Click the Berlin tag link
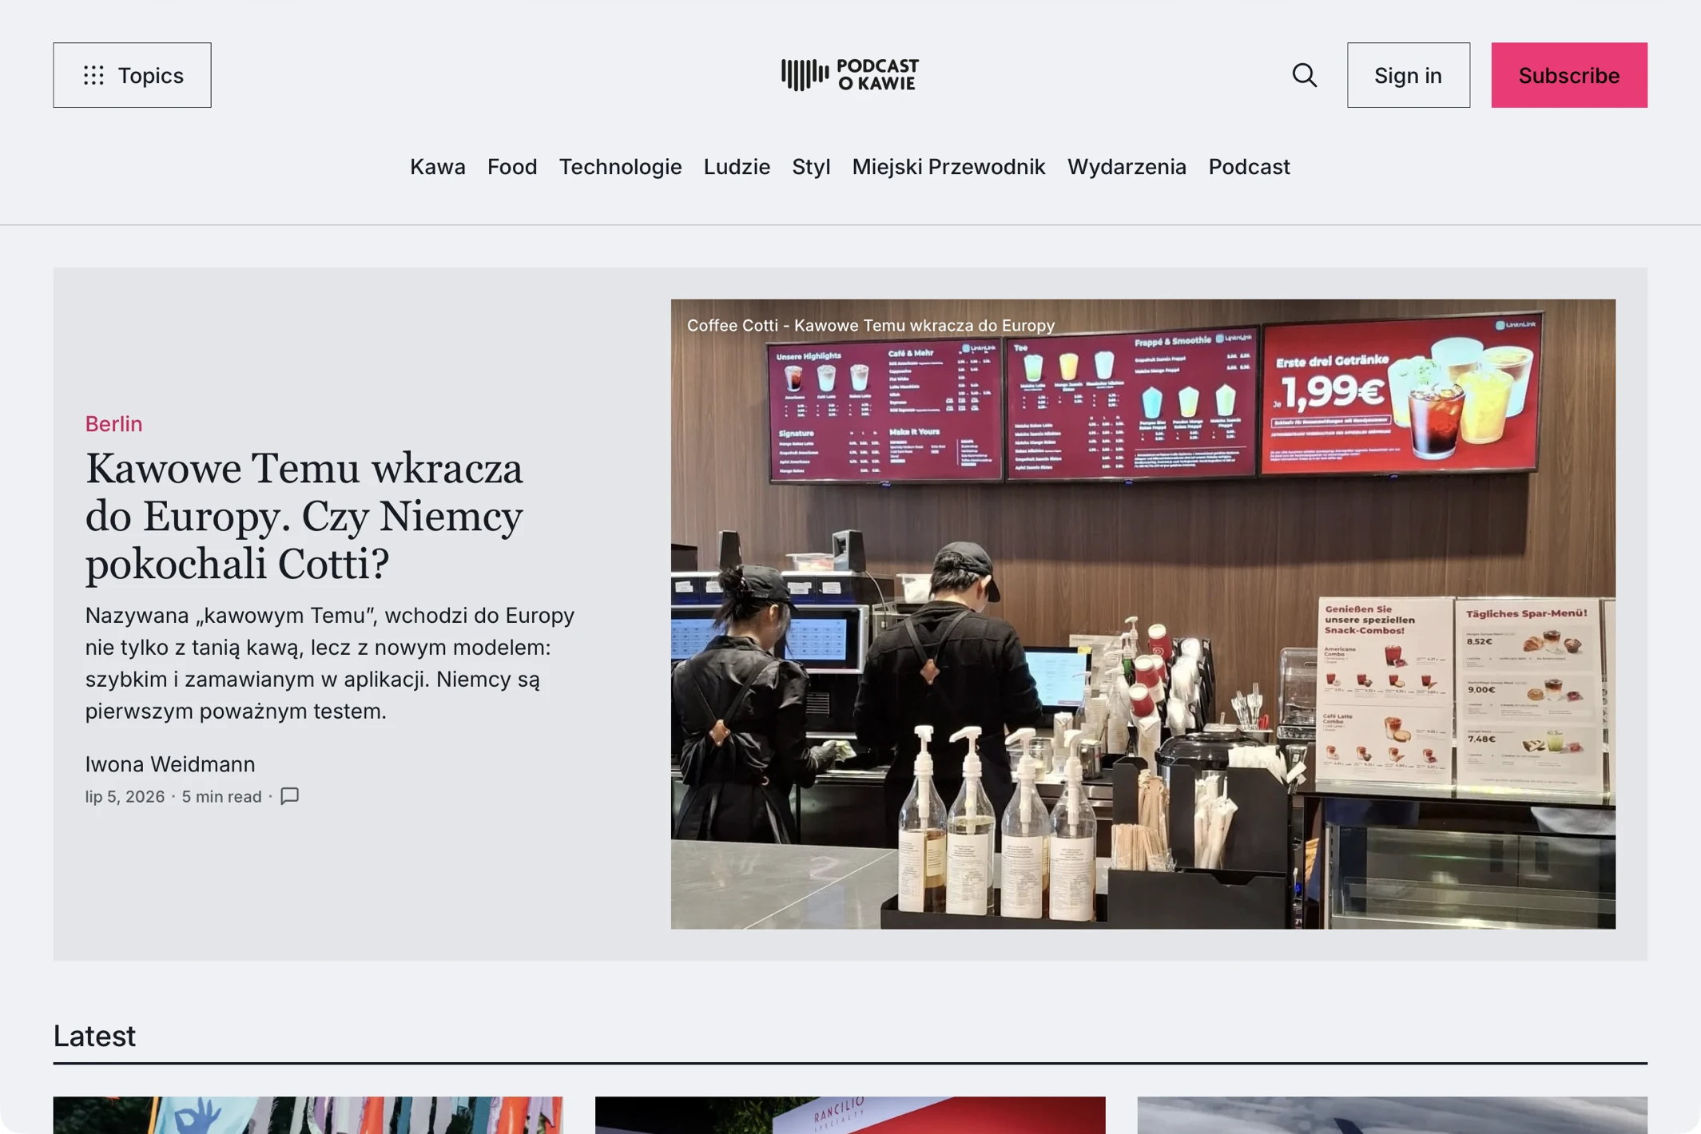Viewport: 1701px width, 1134px height. point(113,423)
